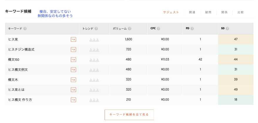
Task: Click arrow icon next to 構文150
Action: [73, 60]
